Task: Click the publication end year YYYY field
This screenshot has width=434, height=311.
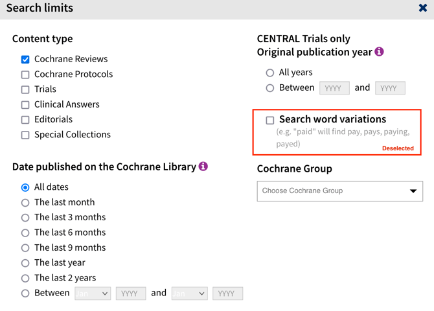Action: coord(390,88)
